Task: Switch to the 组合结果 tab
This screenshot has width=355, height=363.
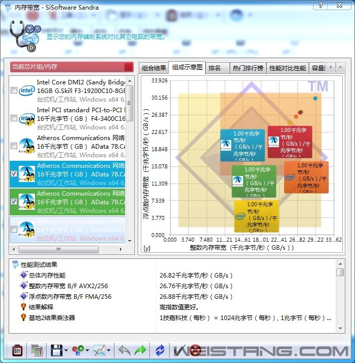Action: pos(154,68)
